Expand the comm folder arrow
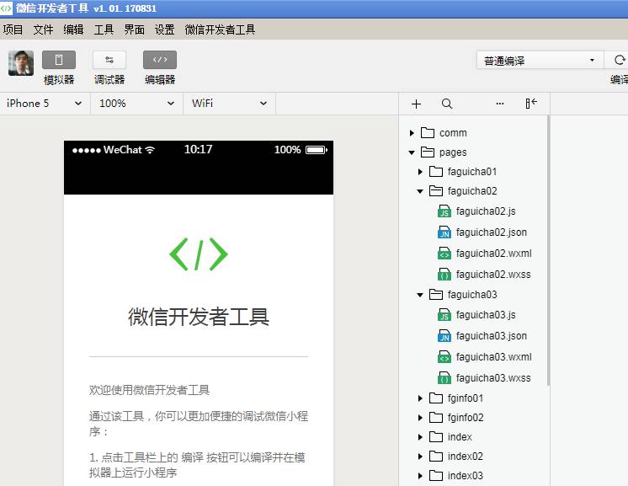628x486 pixels. point(412,132)
